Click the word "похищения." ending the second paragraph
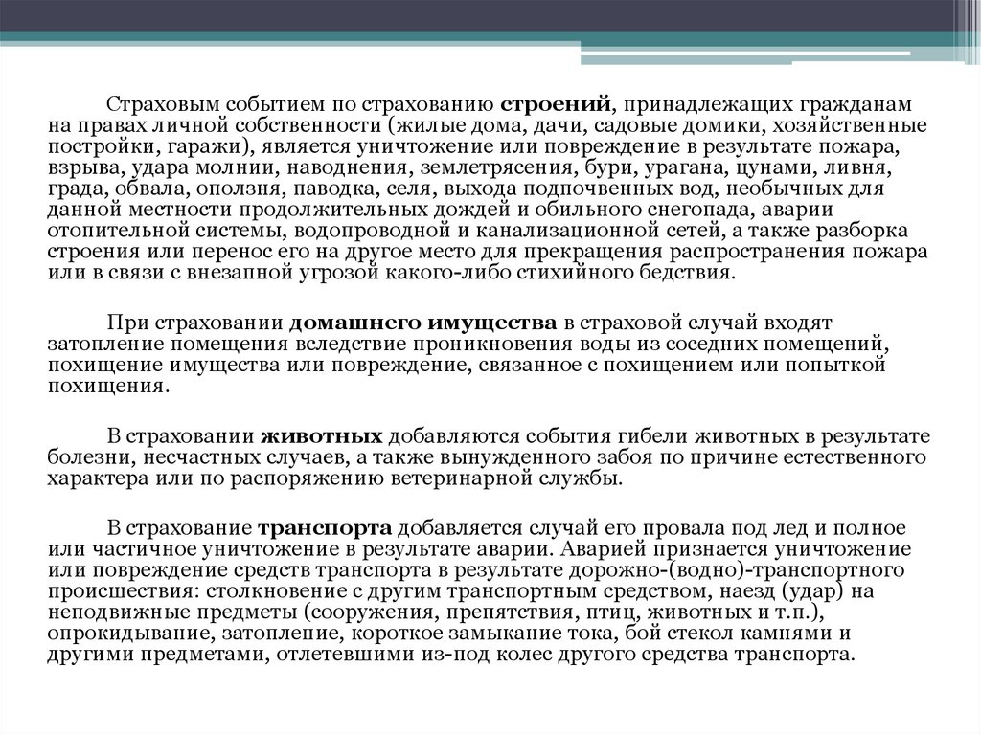The width and height of the screenshot is (981, 734). click(x=108, y=387)
